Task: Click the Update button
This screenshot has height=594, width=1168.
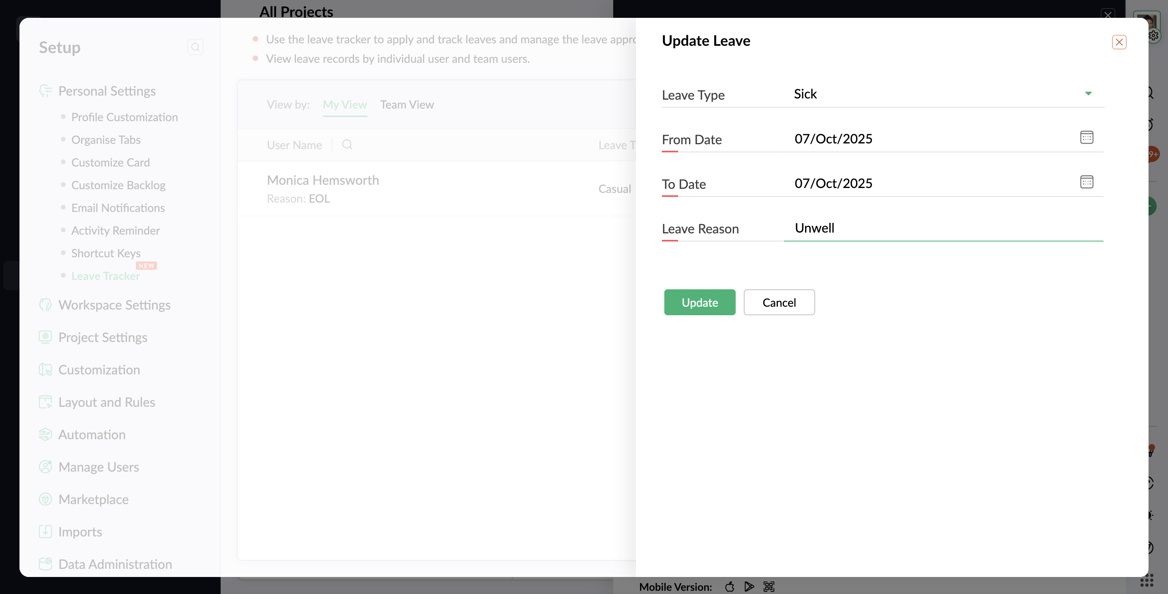Action: click(699, 302)
